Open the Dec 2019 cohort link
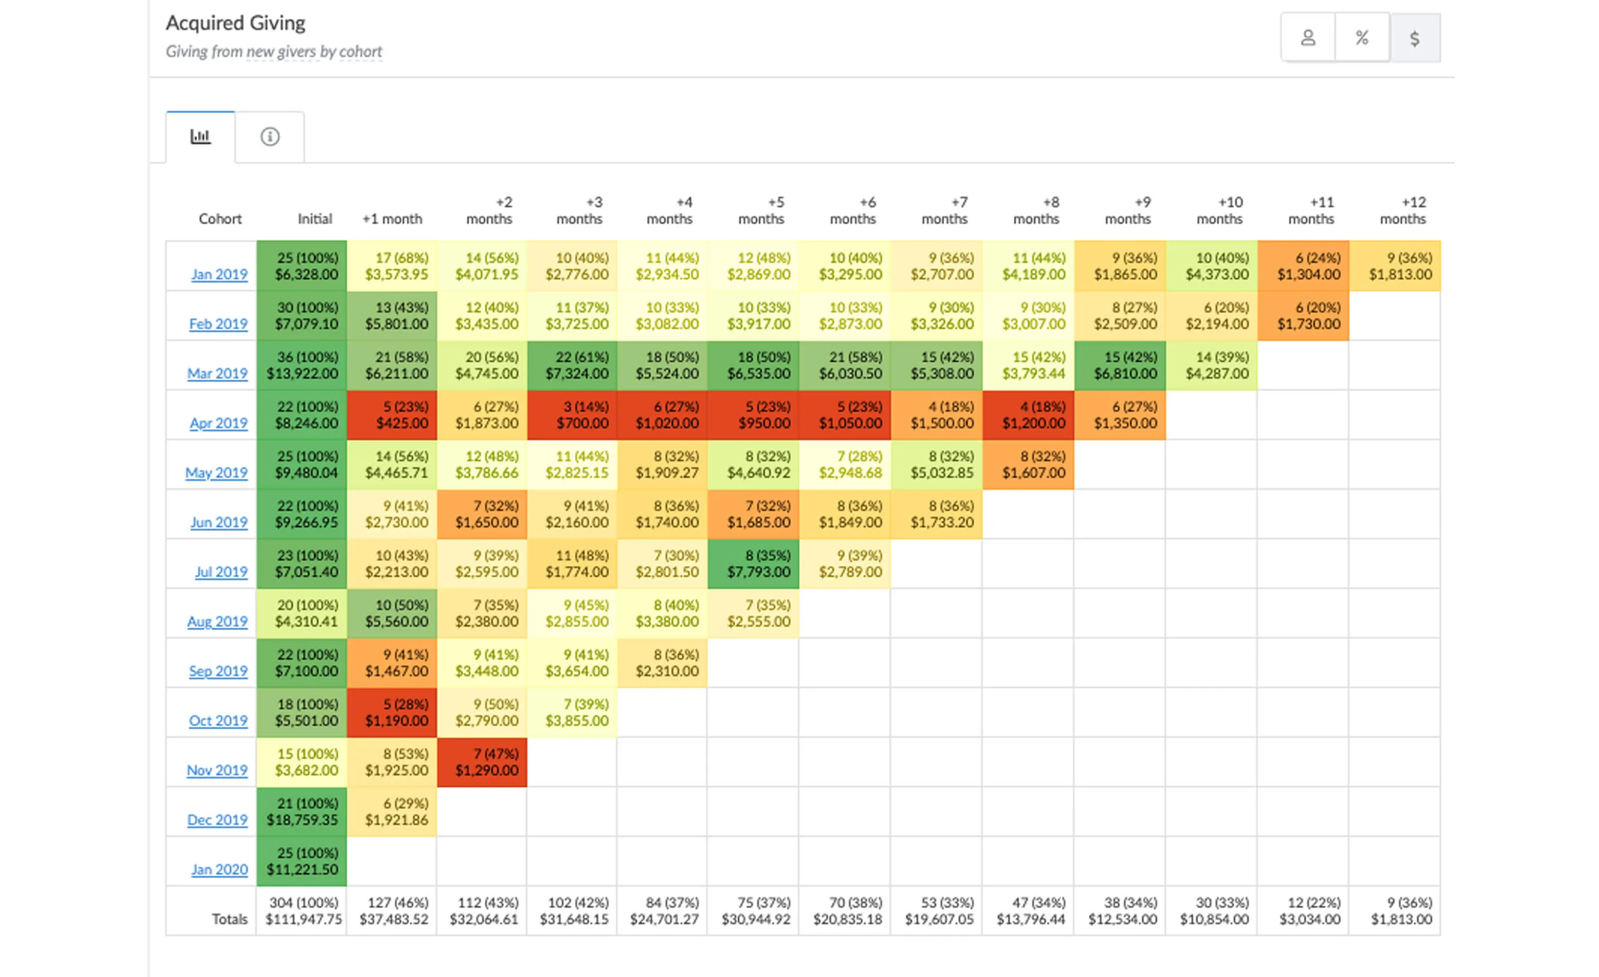This screenshot has height=977, width=1599. (218, 820)
